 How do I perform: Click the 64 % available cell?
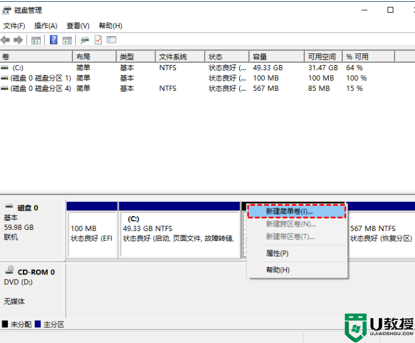click(354, 68)
